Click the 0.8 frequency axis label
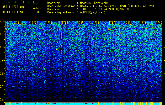The image size is (165, 105). click(2, 73)
